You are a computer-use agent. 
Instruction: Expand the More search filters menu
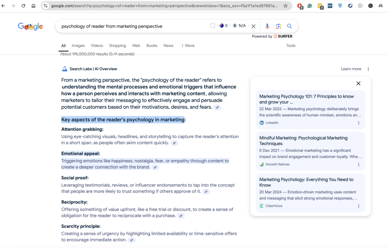point(187,46)
